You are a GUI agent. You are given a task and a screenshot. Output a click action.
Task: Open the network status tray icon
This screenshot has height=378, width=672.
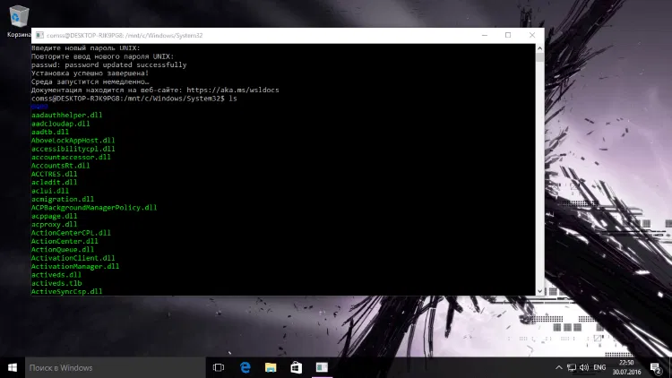(x=572, y=368)
